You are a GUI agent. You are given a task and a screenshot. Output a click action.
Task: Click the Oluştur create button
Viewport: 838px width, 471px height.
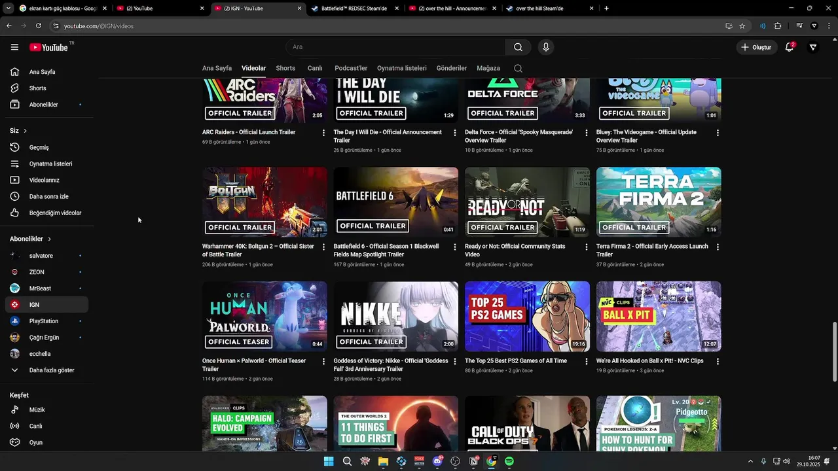tap(756, 47)
